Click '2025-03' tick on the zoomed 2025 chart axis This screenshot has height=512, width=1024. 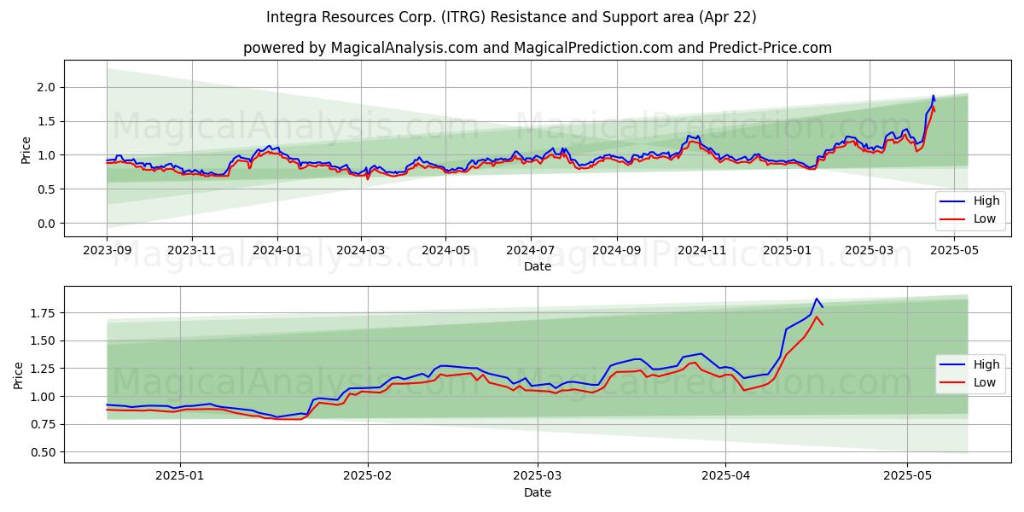point(538,477)
